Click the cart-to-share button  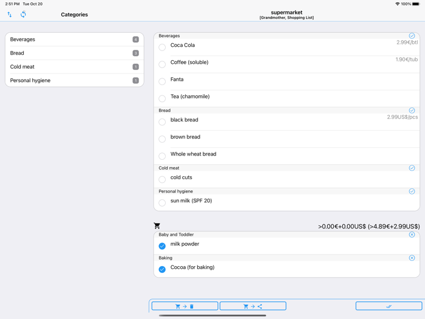pos(253,306)
